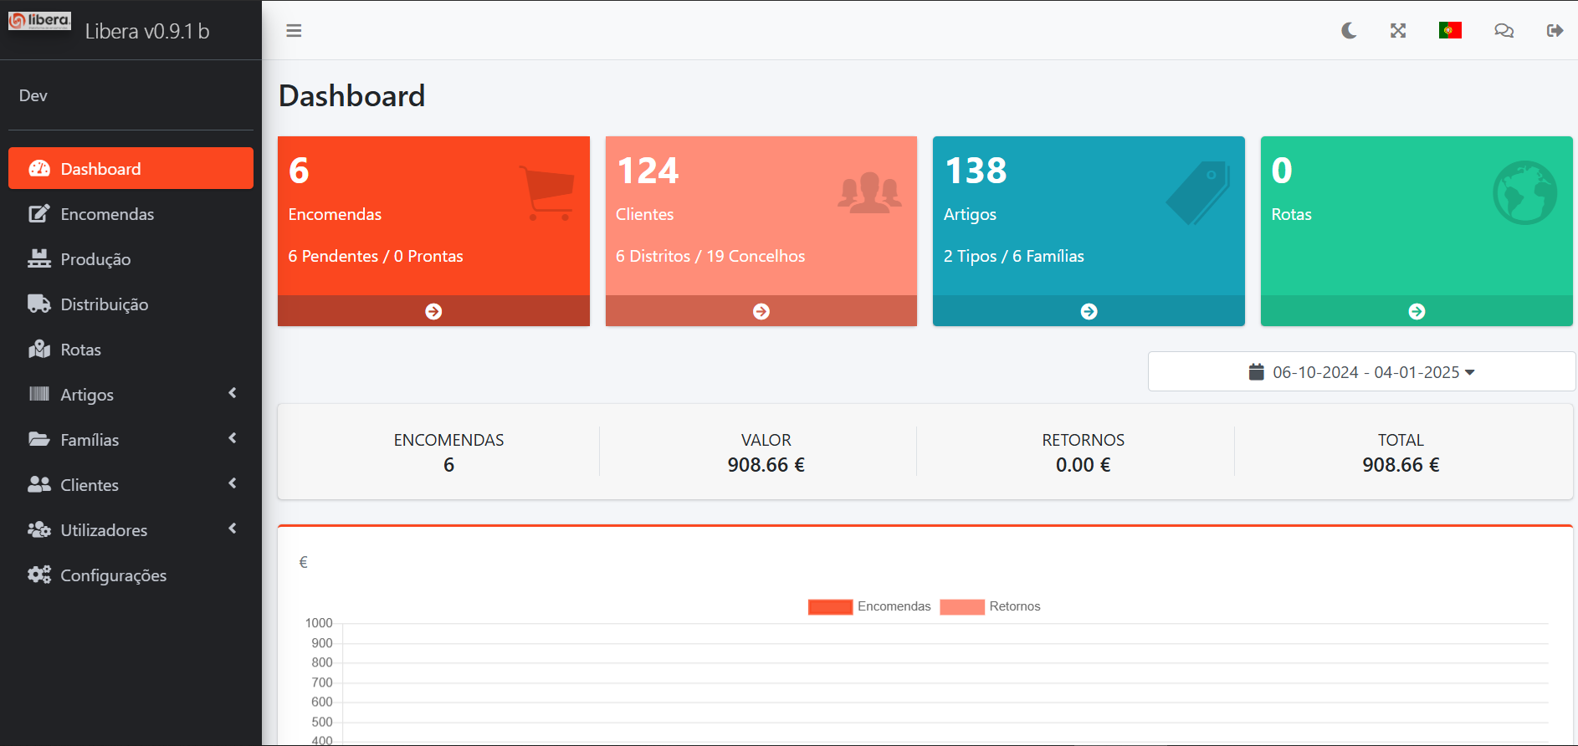Open Distribuição from the sidebar

[x=104, y=304]
